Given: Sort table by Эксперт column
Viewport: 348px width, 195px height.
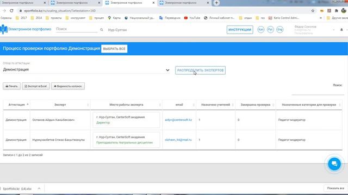Looking at the screenshot, I should click(x=60, y=105).
